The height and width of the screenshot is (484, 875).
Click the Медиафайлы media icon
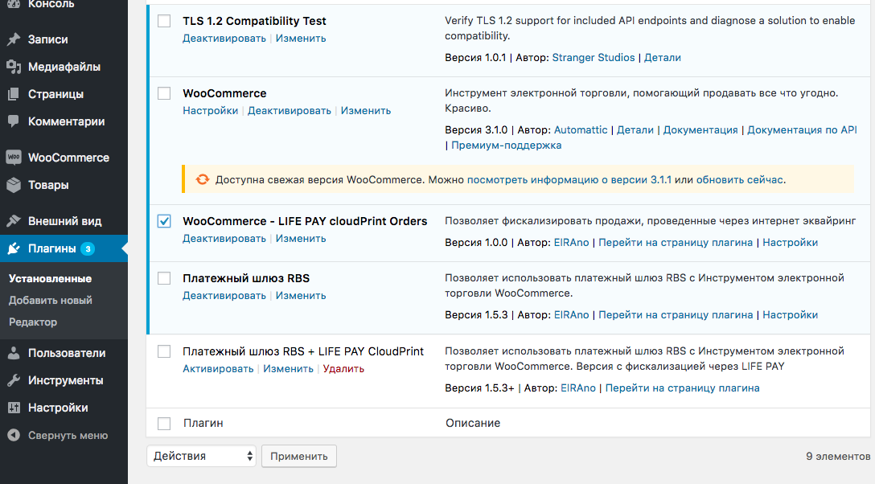(x=14, y=67)
